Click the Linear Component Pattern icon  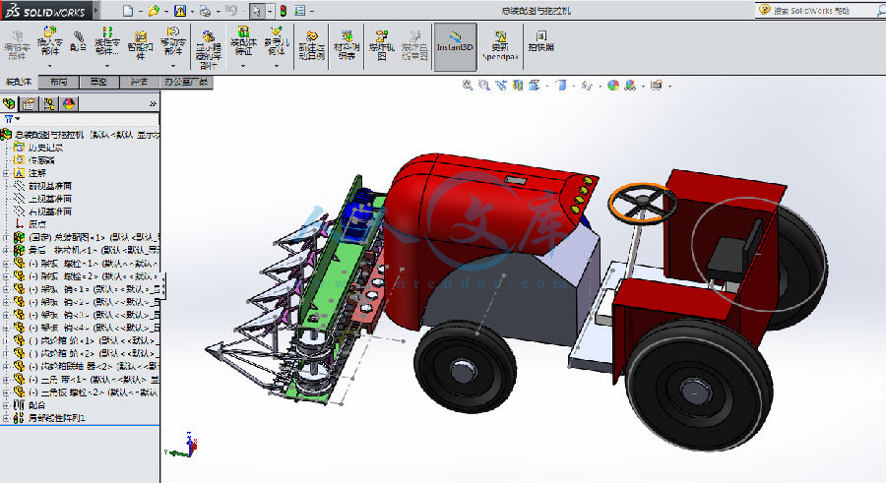pos(107,31)
